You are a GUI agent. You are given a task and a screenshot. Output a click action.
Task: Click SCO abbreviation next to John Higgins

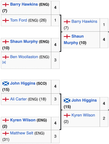click(42, 84)
